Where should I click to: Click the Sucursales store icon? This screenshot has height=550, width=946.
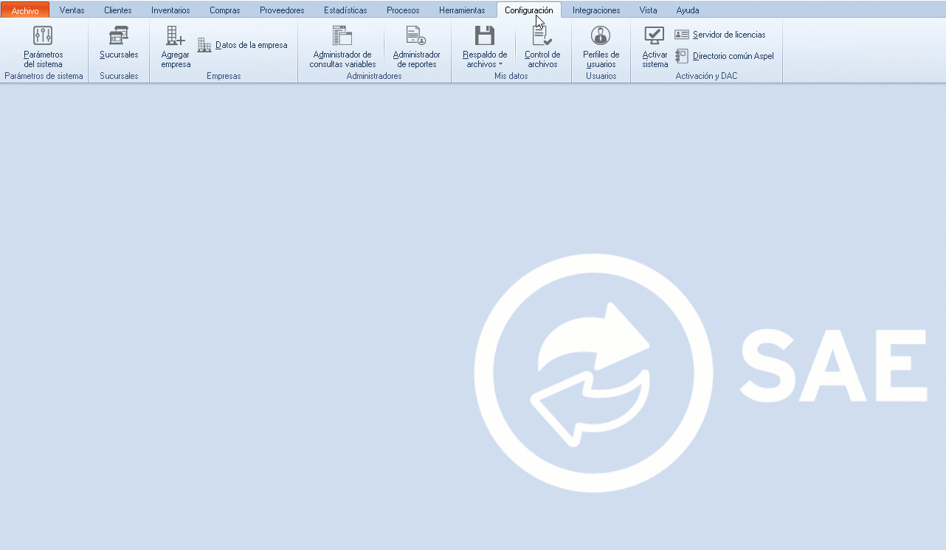[119, 35]
